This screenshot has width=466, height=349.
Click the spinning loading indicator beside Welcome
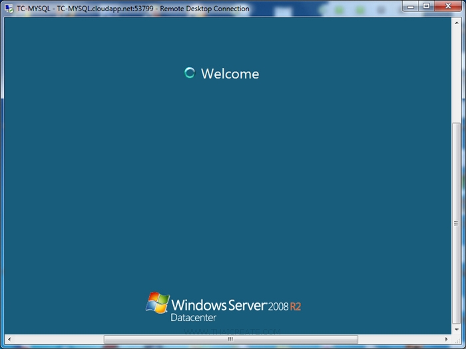click(x=190, y=72)
